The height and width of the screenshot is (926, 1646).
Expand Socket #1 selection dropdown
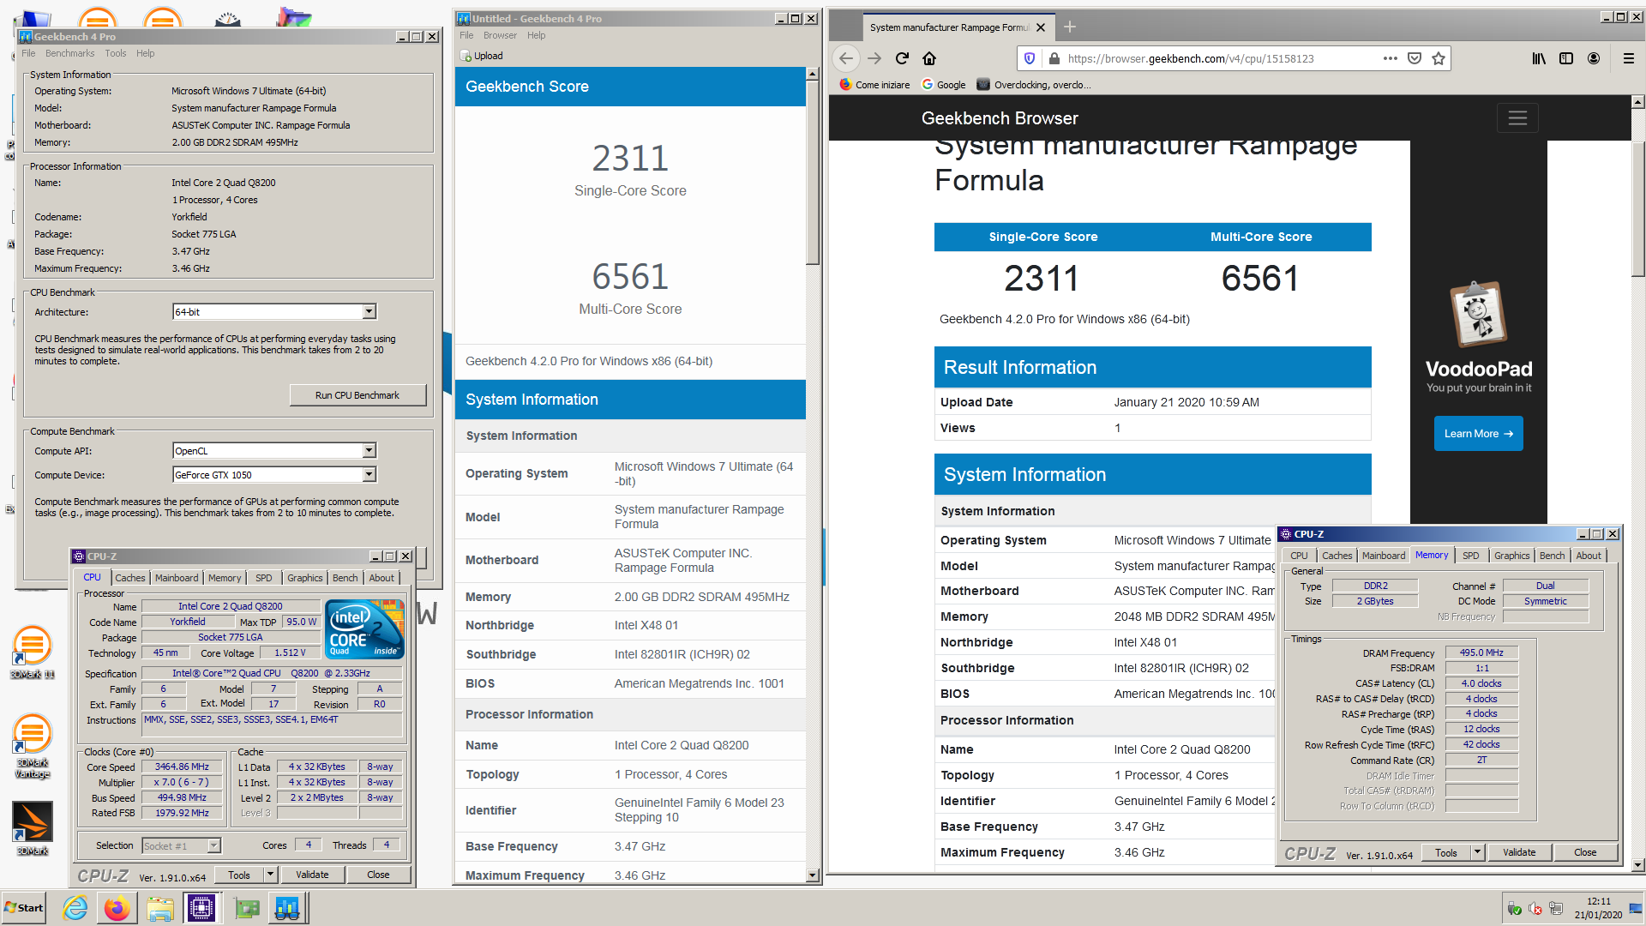click(x=214, y=846)
